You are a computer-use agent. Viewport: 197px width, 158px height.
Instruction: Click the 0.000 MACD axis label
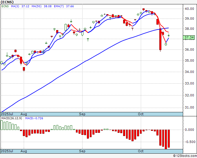coord(189,130)
